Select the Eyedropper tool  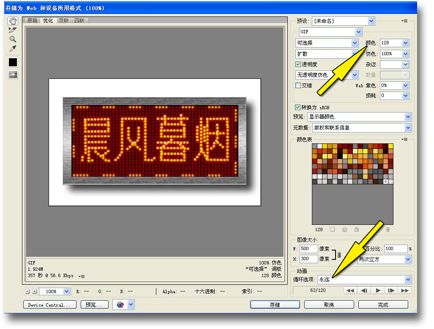(13, 48)
